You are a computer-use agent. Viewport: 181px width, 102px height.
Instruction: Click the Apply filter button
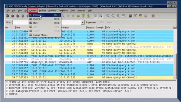click(110, 22)
